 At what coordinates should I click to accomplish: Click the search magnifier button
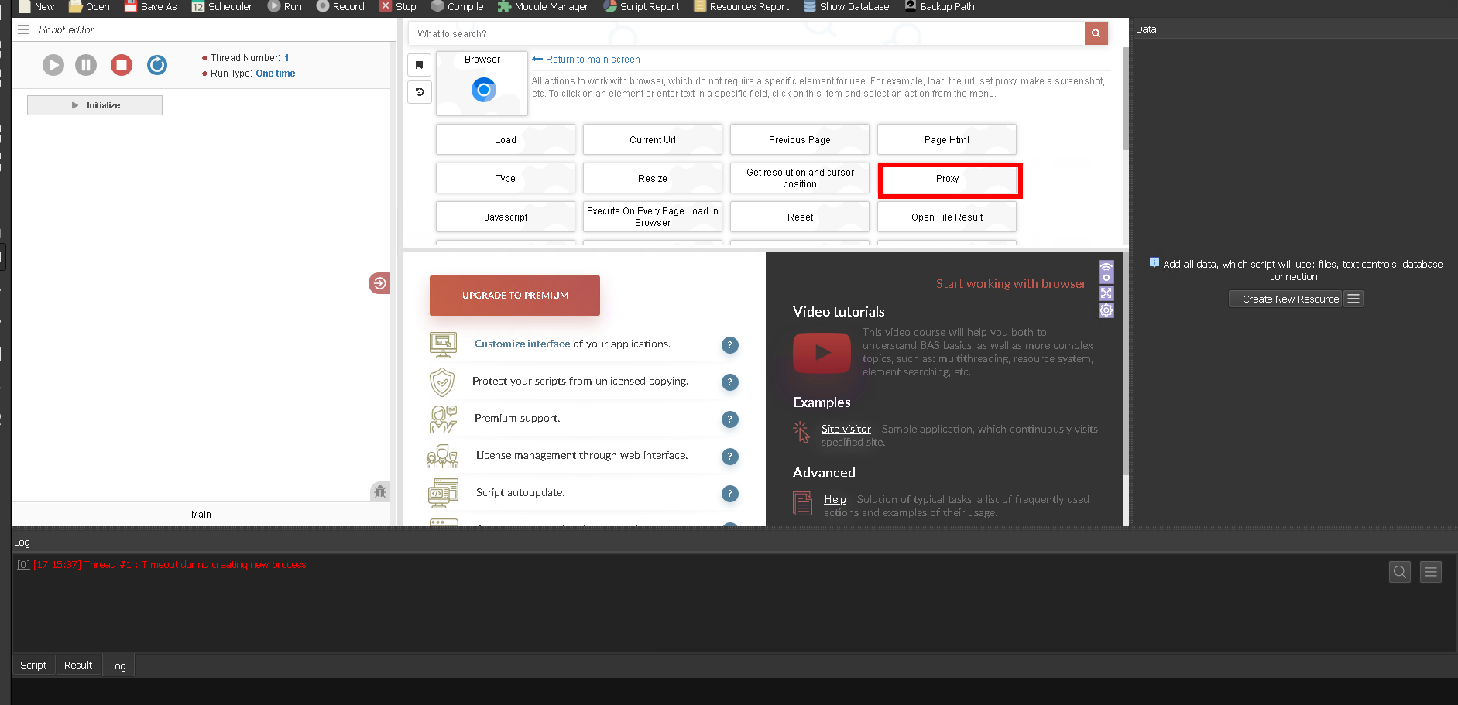point(1096,33)
